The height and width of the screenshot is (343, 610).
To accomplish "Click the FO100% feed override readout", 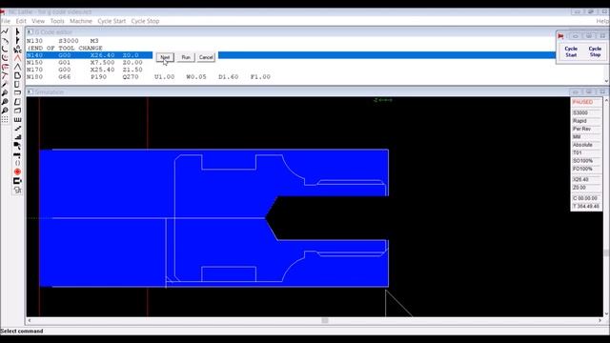I will point(582,169).
